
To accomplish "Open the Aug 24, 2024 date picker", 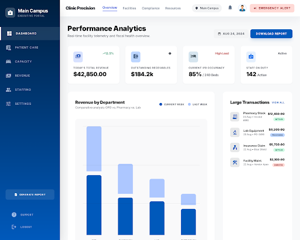I will [x=231, y=34].
